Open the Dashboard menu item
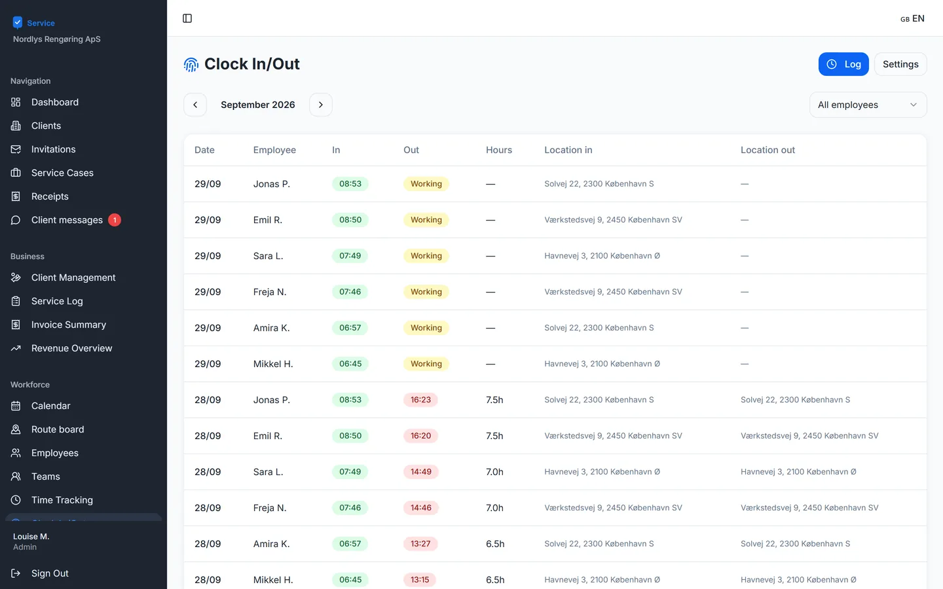This screenshot has height=589, width=943. 83,102
